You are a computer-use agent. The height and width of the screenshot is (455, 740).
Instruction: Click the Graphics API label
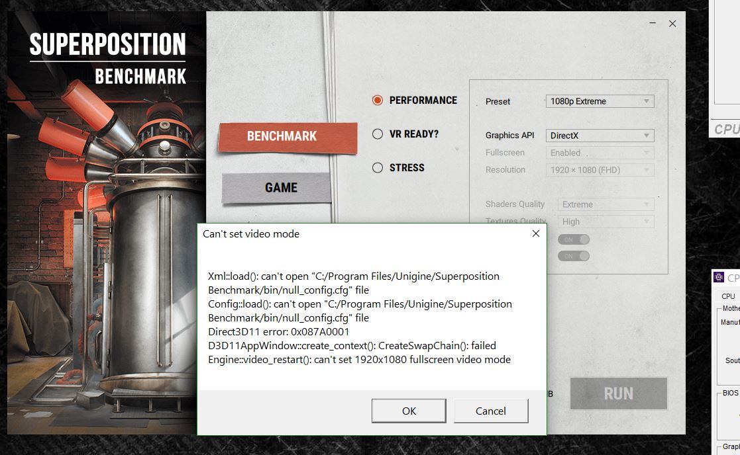(509, 135)
